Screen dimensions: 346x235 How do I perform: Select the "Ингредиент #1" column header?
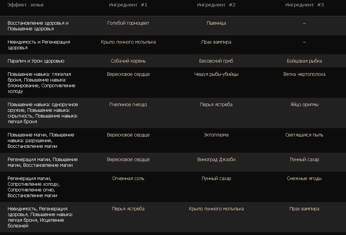pyautogui.click(x=128, y=5)
